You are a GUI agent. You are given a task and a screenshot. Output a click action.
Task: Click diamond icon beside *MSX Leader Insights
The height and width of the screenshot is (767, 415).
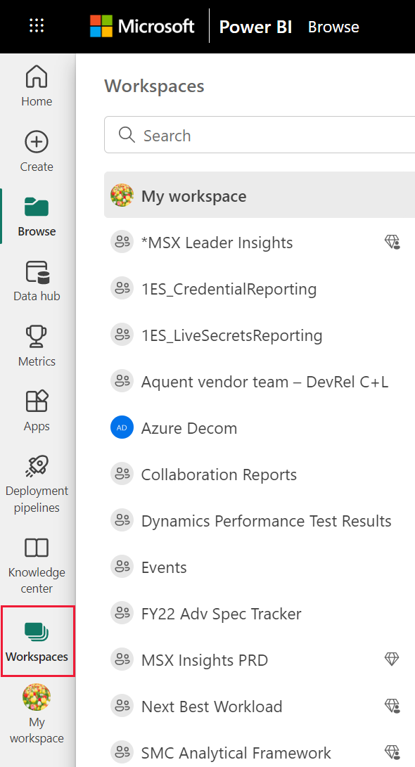point(392,242)
